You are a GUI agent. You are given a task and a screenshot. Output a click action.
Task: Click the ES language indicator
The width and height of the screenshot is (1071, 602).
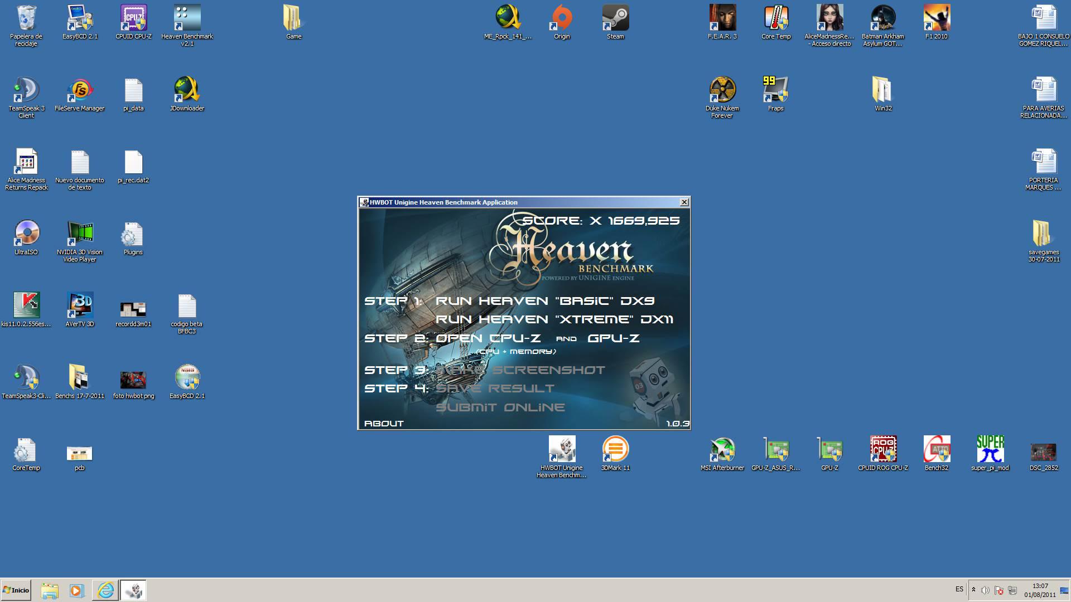pos(959,589)
